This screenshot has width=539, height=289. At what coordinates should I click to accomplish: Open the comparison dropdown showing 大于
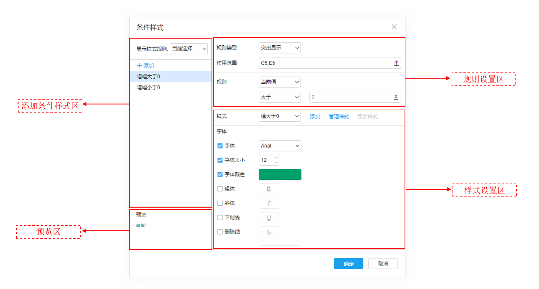click(280, 97)
